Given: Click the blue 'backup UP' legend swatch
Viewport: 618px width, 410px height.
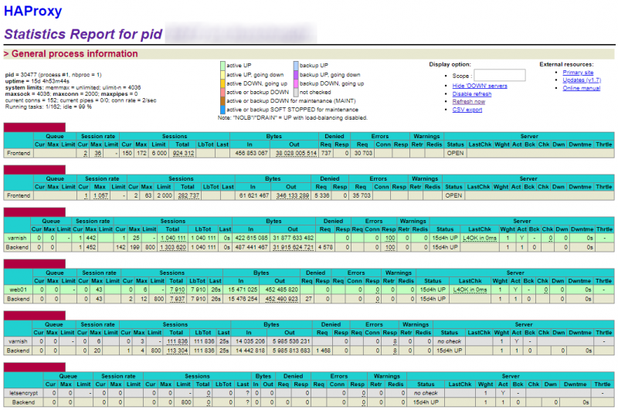Looking at the screenshot, I should click(296, 66).
